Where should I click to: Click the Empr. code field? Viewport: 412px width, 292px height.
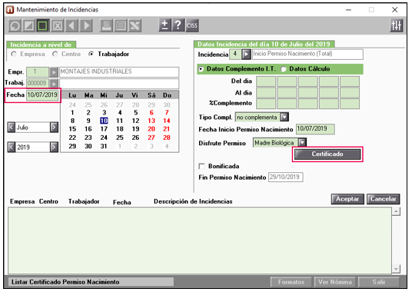(x=38, y=72)
